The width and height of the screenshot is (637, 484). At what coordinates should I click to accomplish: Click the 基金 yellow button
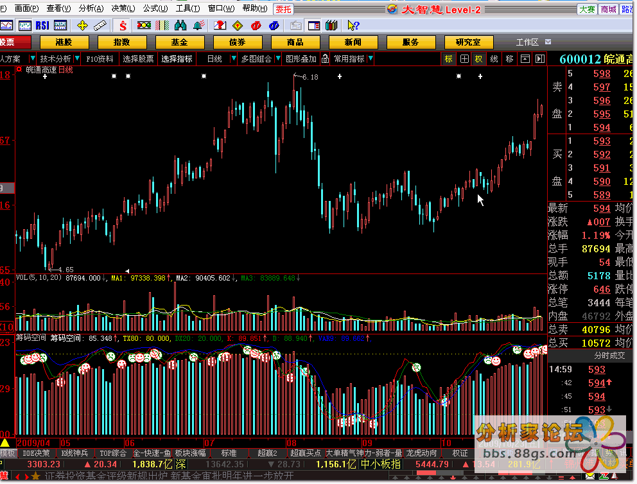pos(179,42)
